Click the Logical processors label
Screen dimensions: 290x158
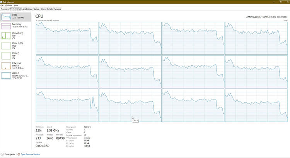tap(74, 135)
